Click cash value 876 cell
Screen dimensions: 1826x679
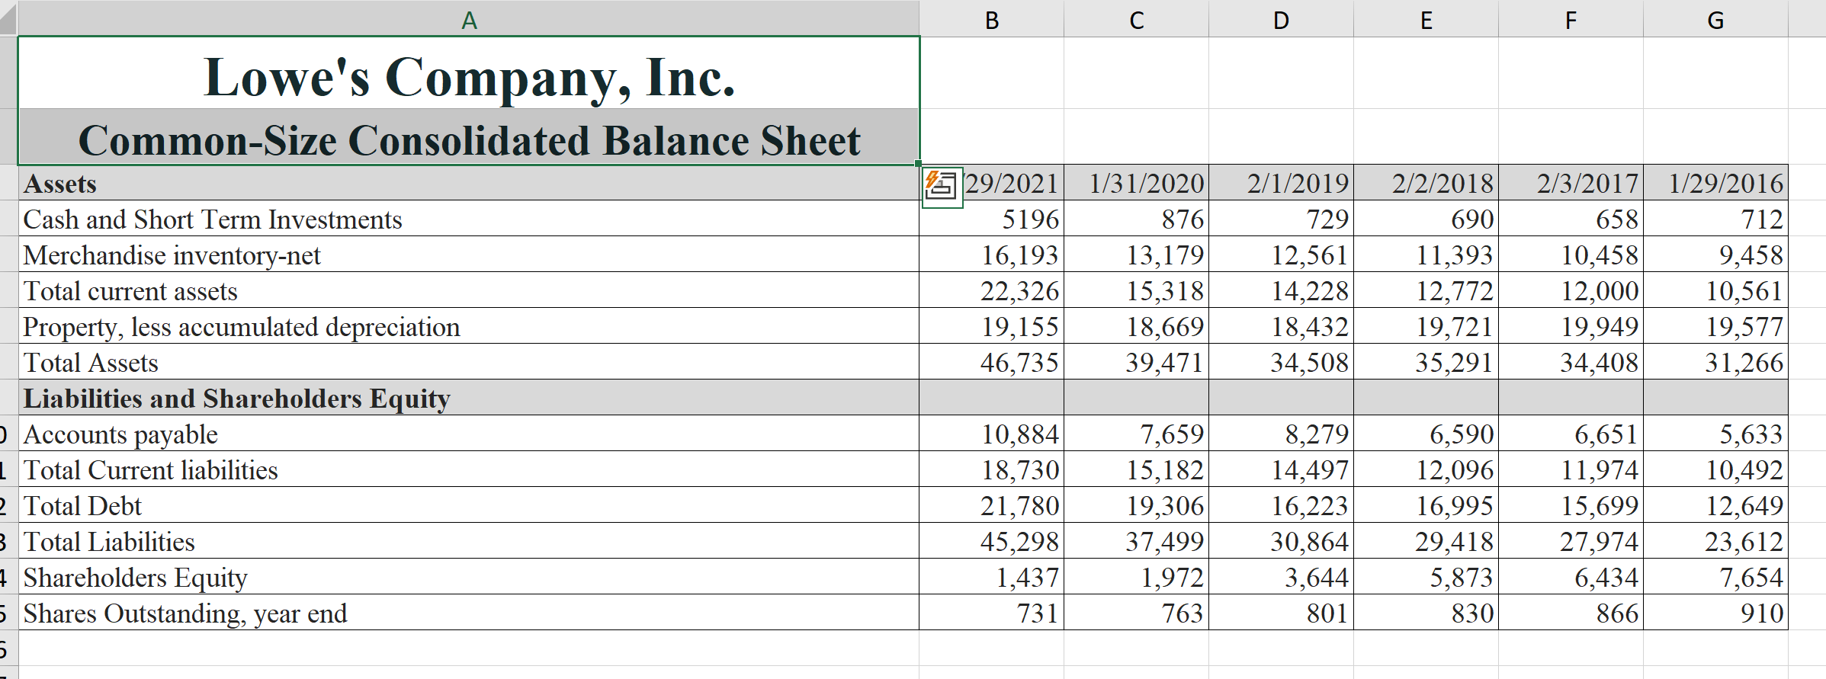(1137, 219)
